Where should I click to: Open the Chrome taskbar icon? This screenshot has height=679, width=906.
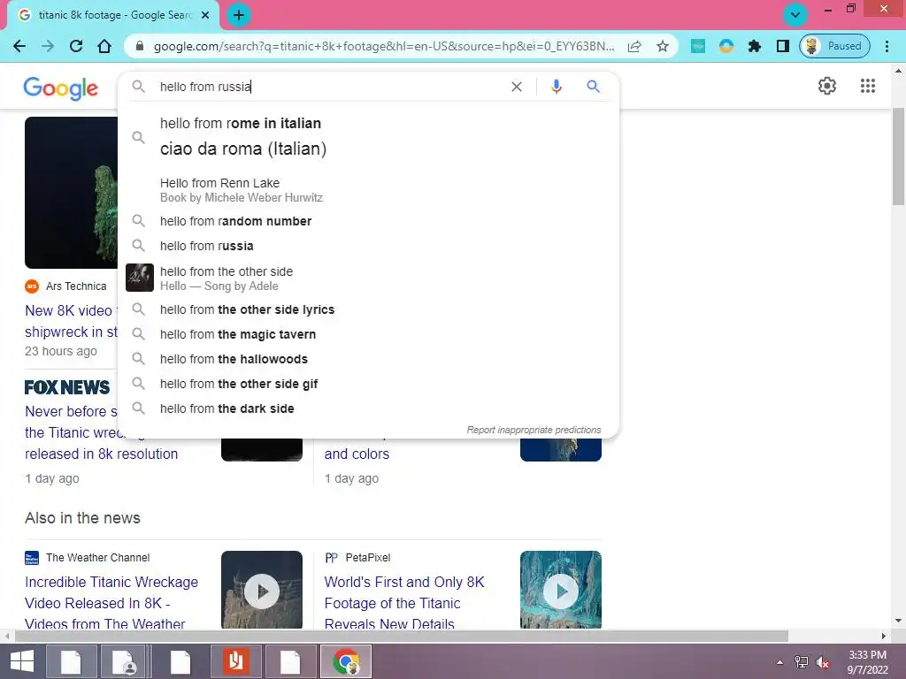(x=346, y=661)
